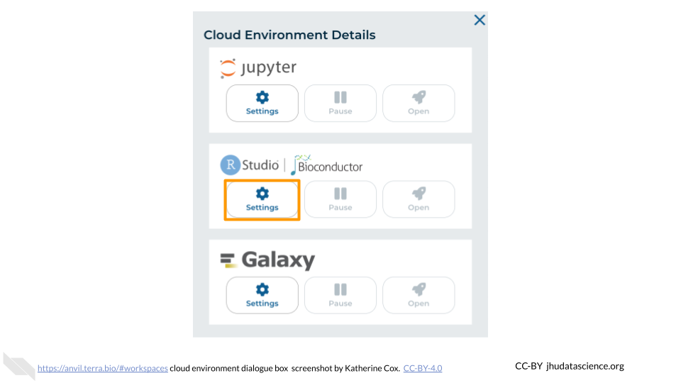Pause the RStudio Bioconductor environment

(x=340, y=200)
